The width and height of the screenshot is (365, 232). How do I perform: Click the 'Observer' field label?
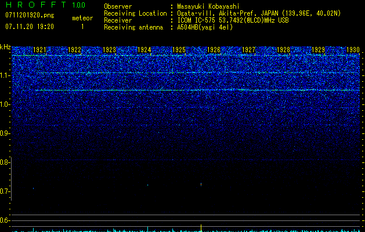point(118,6)
